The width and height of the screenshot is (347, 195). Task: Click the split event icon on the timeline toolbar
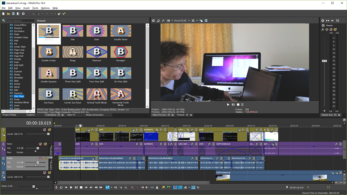point(152,187)
